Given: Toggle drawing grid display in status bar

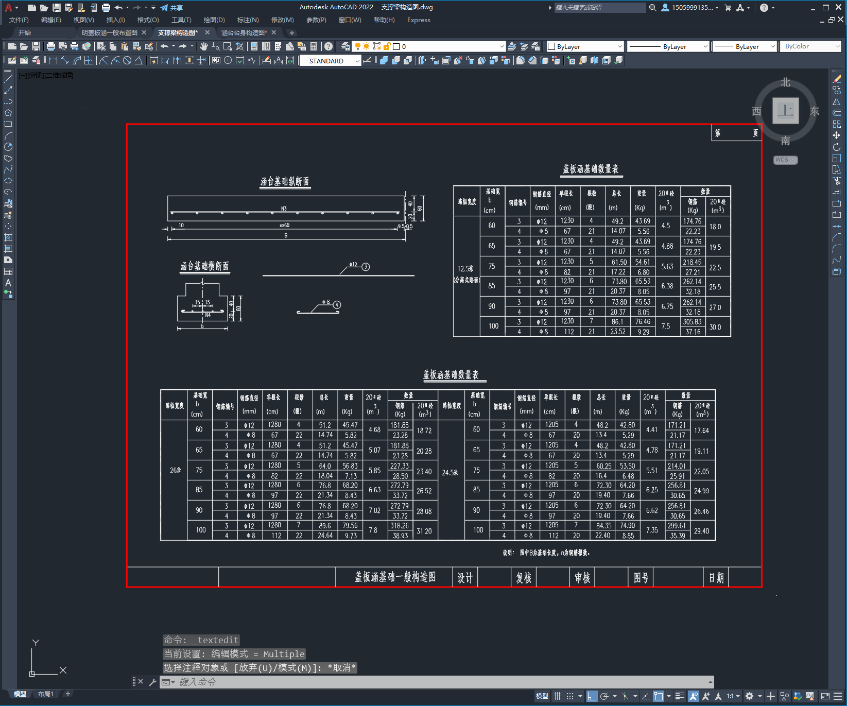Looking at the screenshot, I should (557, 696).
